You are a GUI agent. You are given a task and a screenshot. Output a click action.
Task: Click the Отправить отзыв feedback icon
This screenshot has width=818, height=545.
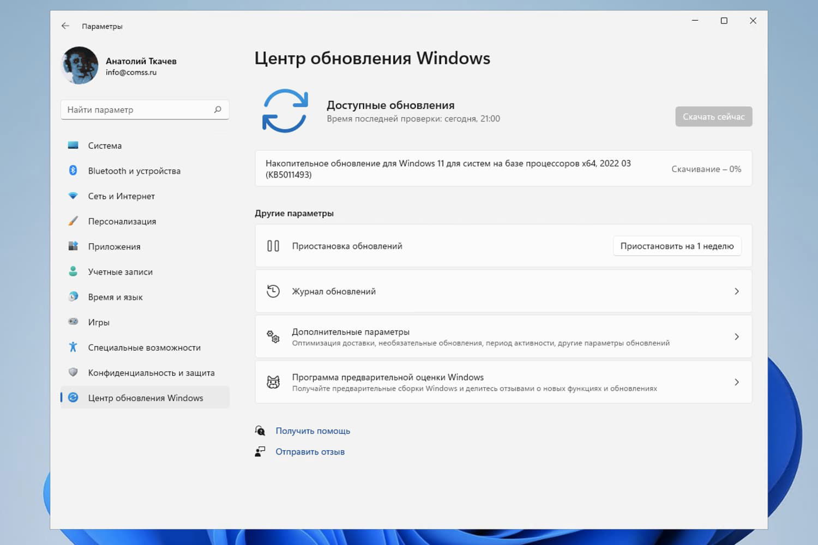[x=260, y=451]
